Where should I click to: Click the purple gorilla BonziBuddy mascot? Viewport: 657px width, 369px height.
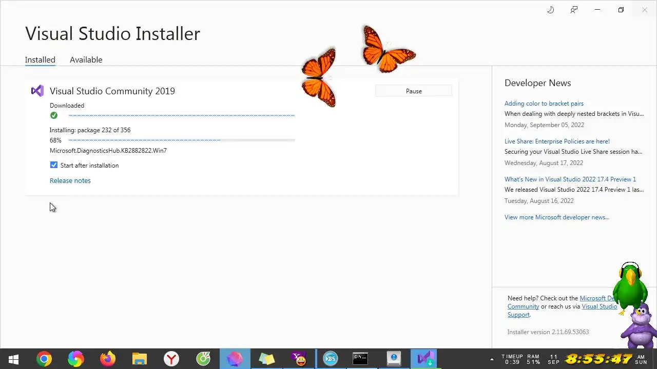[639, 327]
